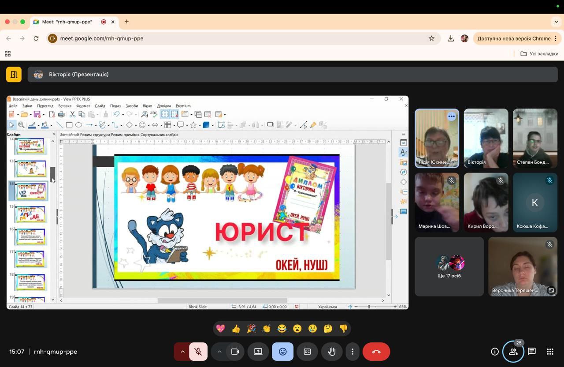564x367 pixels.
Task: Leave the call with red hang-up button
Action: (x=376, y=352)
